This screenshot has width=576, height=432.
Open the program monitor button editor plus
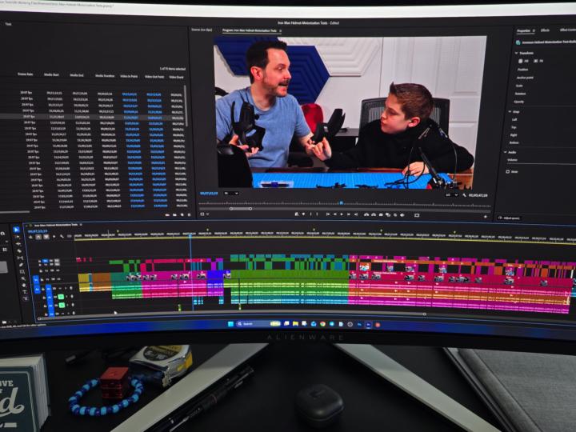pos(486,217)
